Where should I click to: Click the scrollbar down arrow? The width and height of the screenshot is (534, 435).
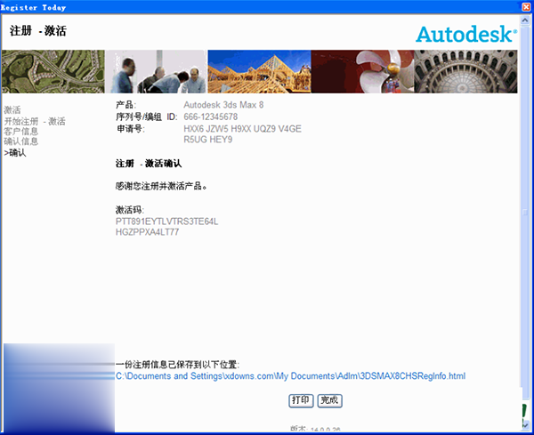pos(525,425)
